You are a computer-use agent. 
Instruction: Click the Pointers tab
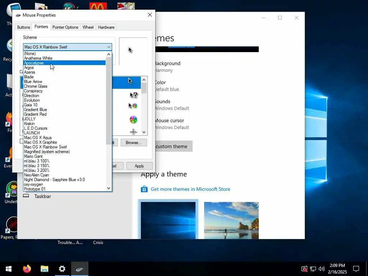(41, 27)
